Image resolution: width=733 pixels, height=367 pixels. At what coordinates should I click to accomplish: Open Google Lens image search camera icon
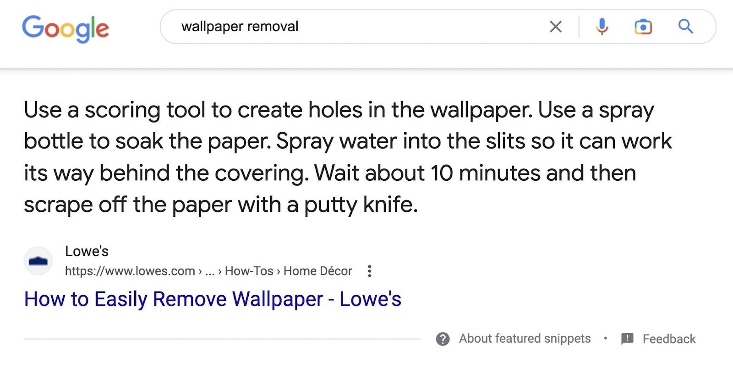coord(643,27)
